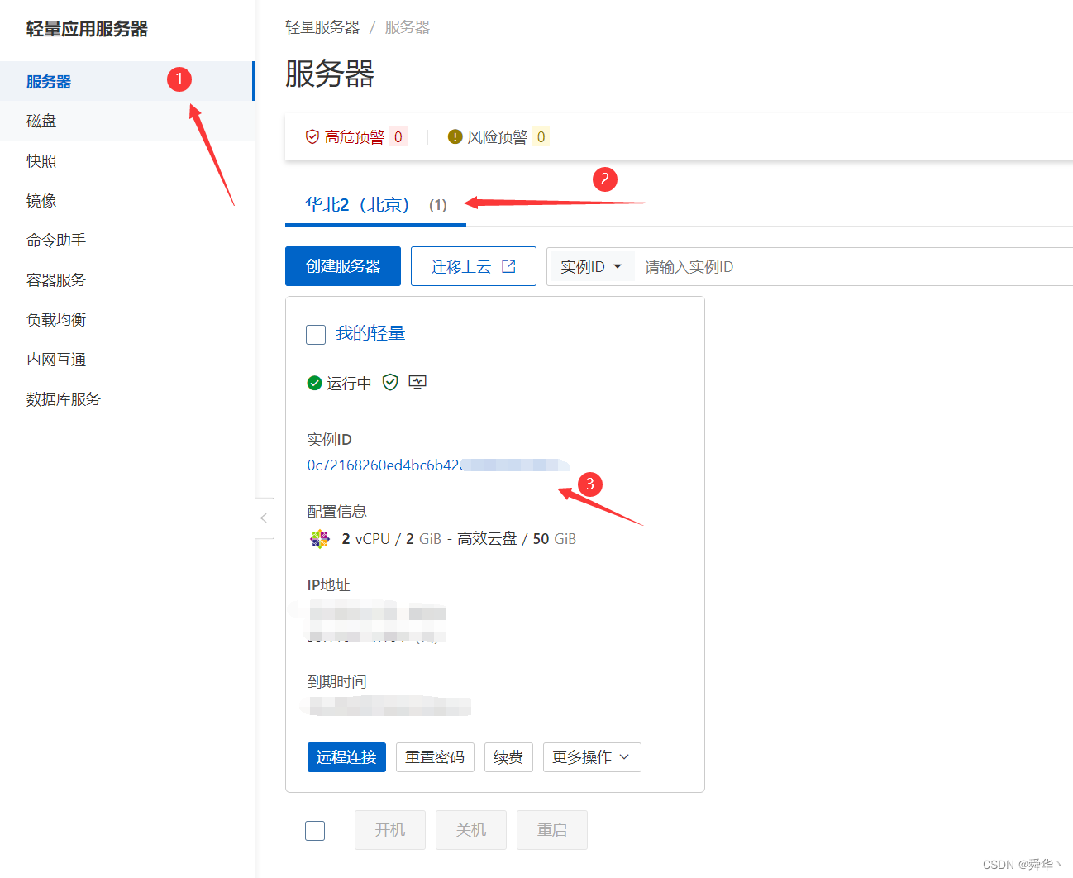The height and width of the screenshot is (878, 1073).
Task: Open 数据库服务 from the left navigation
Action: (63, 398)
